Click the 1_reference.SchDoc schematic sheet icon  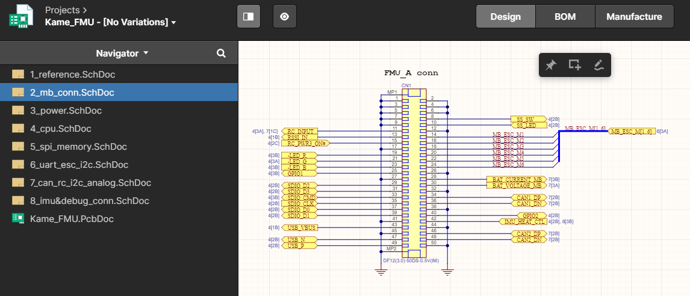click(x=18, y=75)
